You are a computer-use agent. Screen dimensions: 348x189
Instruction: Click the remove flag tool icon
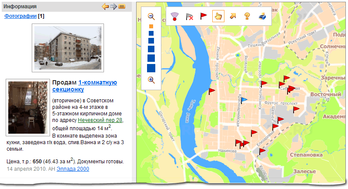[x=189, y=17]
